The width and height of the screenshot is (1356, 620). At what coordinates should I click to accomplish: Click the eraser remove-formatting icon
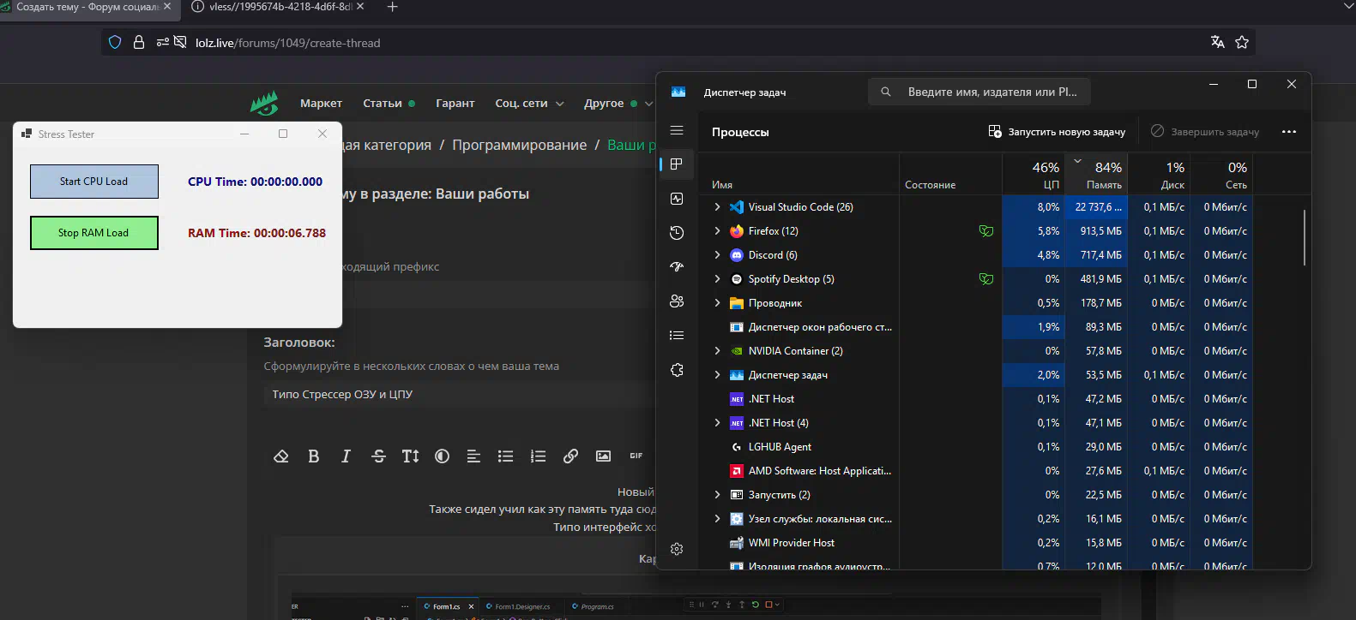pos(280,456)
